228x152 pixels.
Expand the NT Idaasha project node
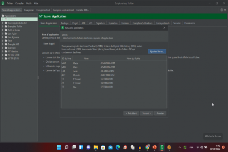3,51
